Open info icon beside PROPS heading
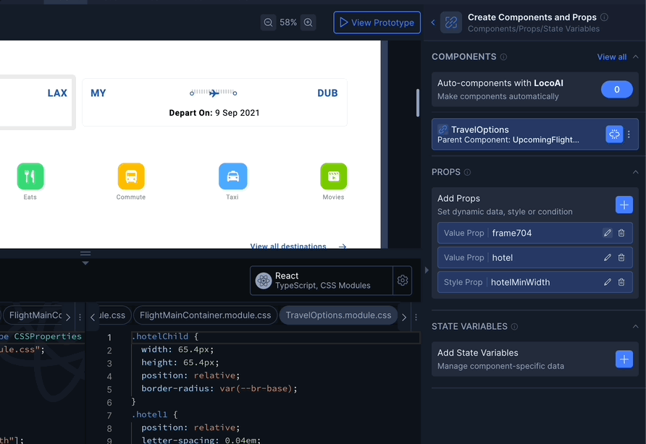The height and width of the screenshot is (444, 646). coord(467,172)
